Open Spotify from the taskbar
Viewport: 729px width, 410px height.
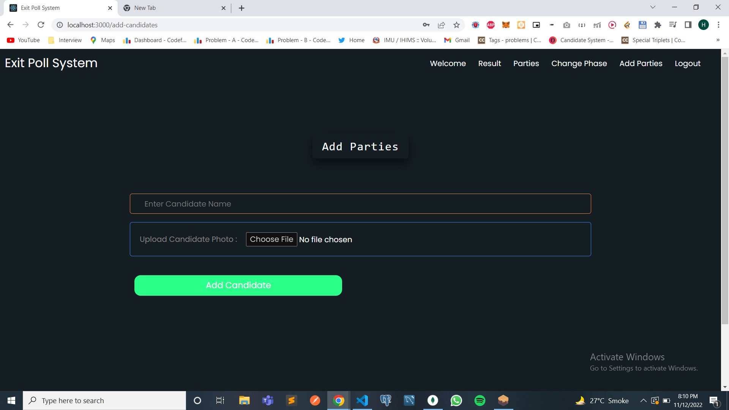[x=480, y=401]
